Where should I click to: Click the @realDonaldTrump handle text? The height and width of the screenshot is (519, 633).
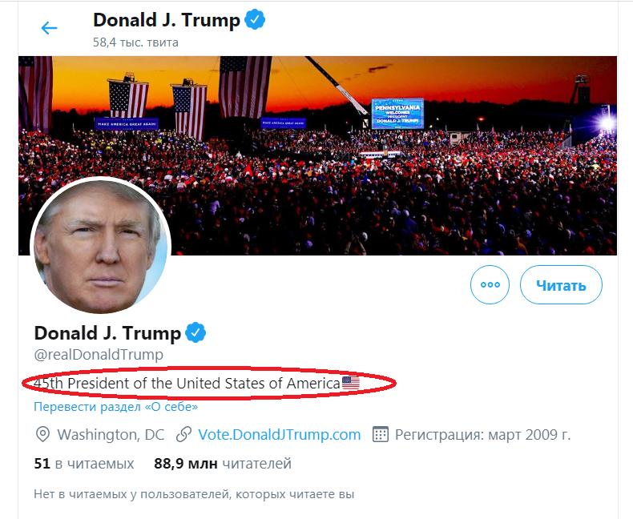pyautogui.click(x=98, y=354)
